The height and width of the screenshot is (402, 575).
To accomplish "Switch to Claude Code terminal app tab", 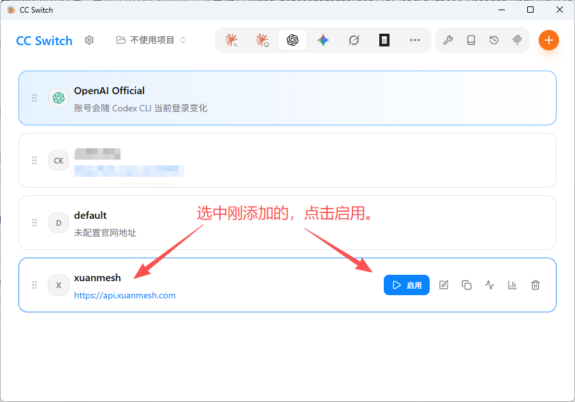I will coord(232,40).
